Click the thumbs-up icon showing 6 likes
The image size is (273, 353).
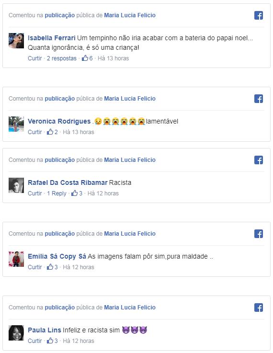pos(85,58)
